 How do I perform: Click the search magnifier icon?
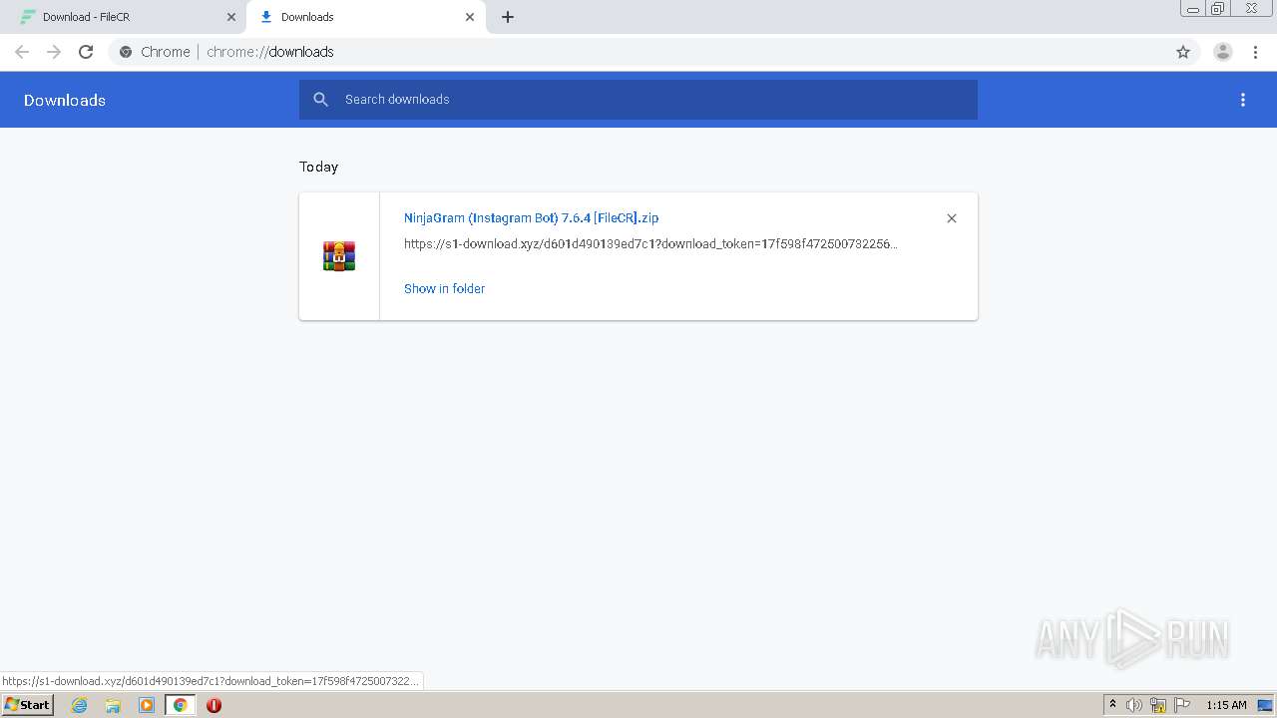point(320,100)
